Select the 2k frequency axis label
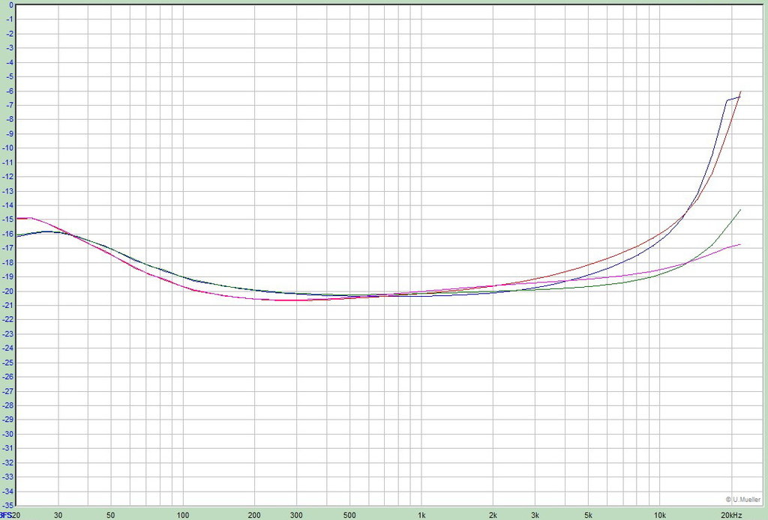The image size is (768, 520). tap(493, 515)
